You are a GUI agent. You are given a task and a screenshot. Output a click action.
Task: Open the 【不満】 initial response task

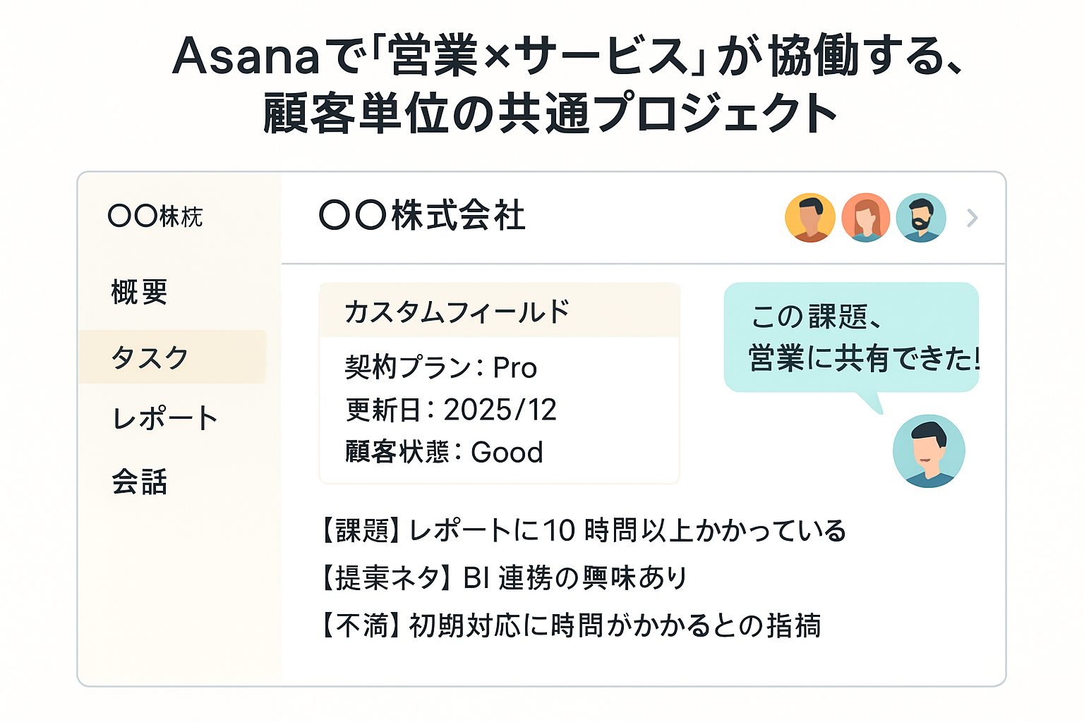point(570,625)
